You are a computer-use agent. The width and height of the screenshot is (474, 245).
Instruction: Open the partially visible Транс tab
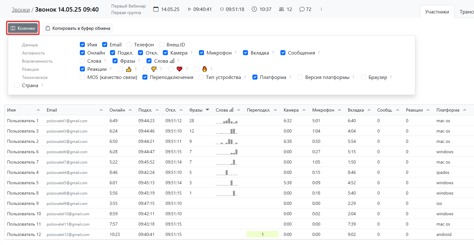click(x=466, y=12)
